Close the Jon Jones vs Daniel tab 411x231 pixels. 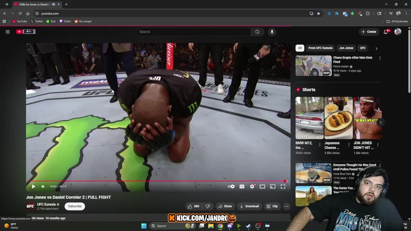(x=58, y=4)
